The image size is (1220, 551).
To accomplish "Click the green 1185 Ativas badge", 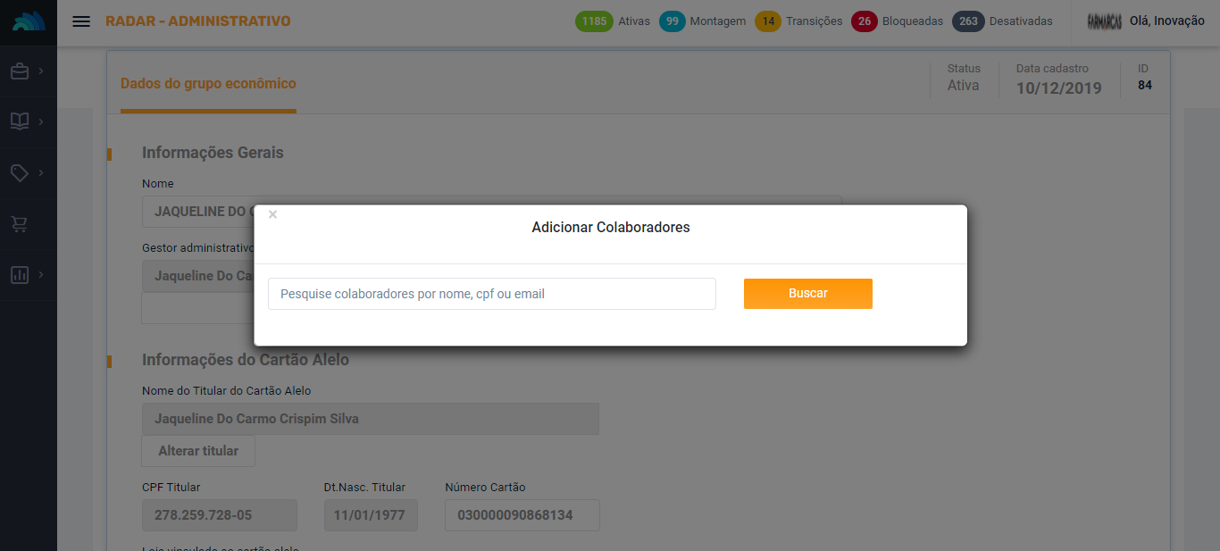I will [x=593, y=21].
